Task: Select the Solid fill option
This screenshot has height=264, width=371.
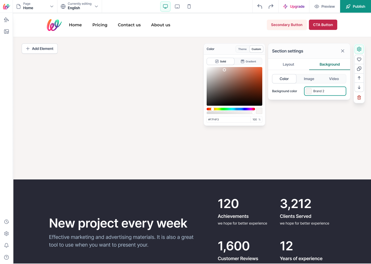Action: click(x=221, y=61)
